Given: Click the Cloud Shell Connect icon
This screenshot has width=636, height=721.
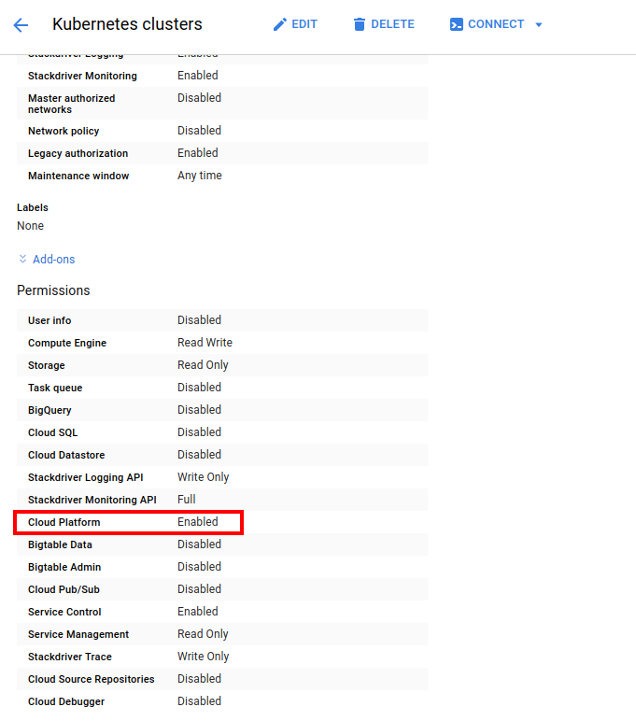Looking at the screenshot, I should [456, 24].
